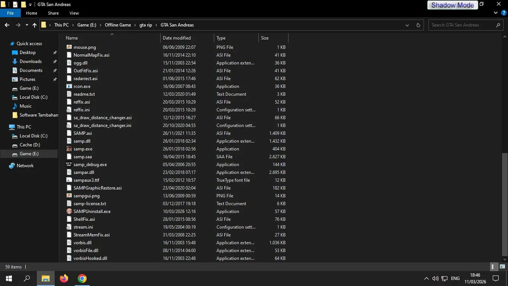
Task: Open the Share ribbon tab
Action: click(x=53, y=13)
